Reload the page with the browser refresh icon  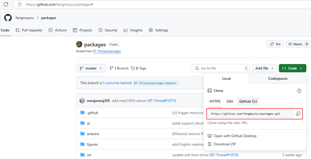tap(6, 4)
